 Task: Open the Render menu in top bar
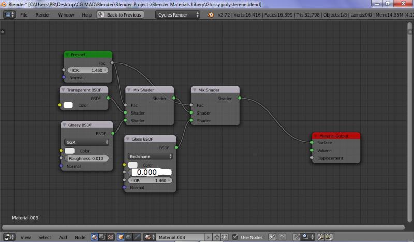pyautogui.click(x=42, y=14)
